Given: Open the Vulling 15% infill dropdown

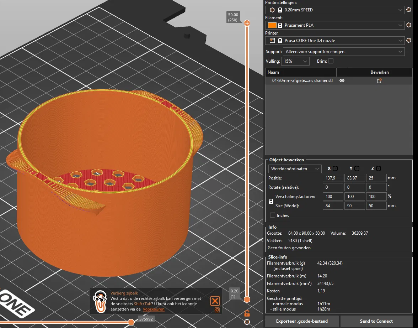Looking at the screenshot, I should tap(295, 61).
